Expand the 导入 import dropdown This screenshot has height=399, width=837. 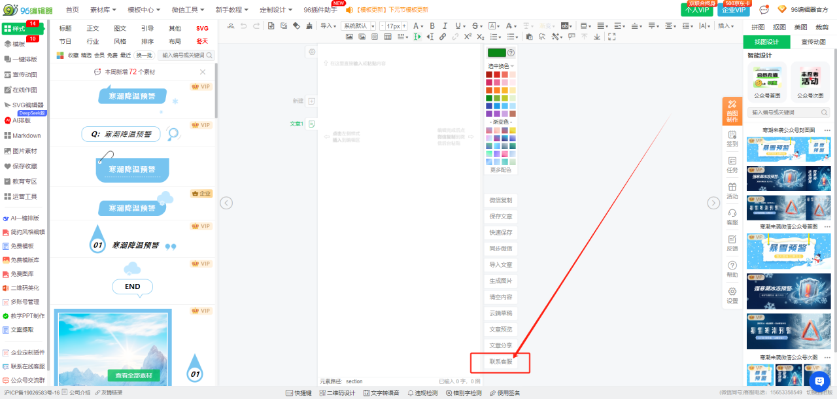pos(328,26)
